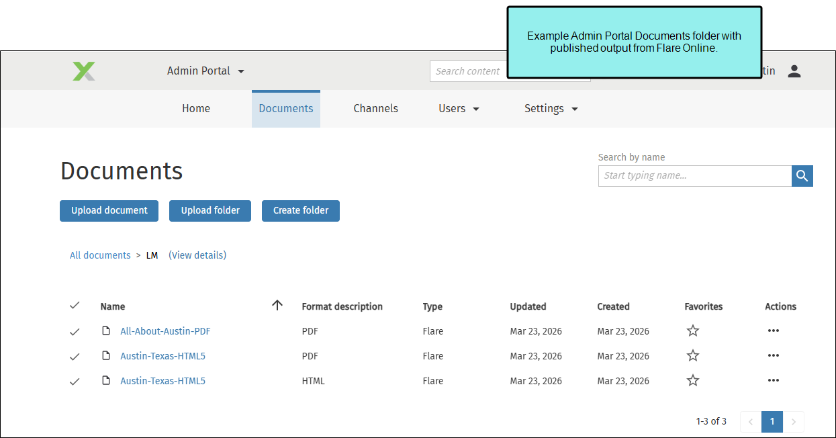The height and width of the screenshot is (438, 836).
Task: Click the green X logo icon
Action: (x=84, y=71)
